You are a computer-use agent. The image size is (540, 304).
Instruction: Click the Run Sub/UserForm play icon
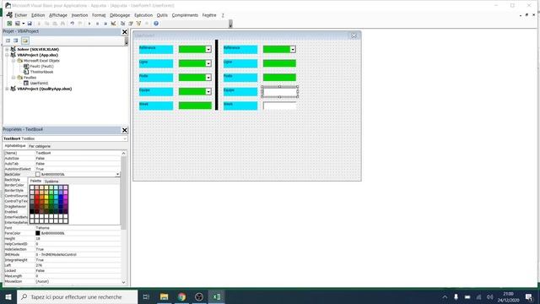[x=89, y=24]
